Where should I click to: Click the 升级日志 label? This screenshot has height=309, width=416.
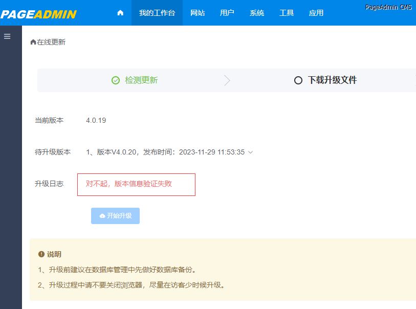tap(49, 184)
